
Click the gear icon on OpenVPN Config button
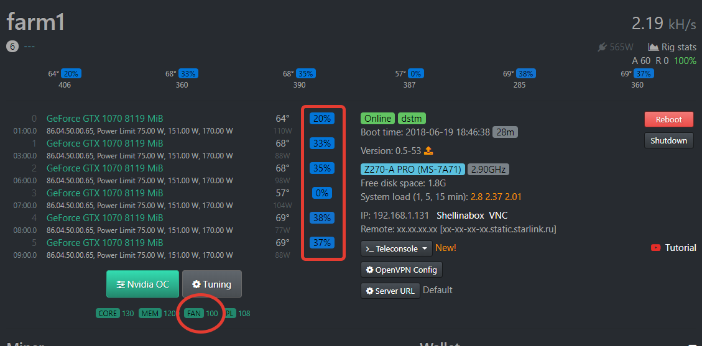tap(370, 270)
